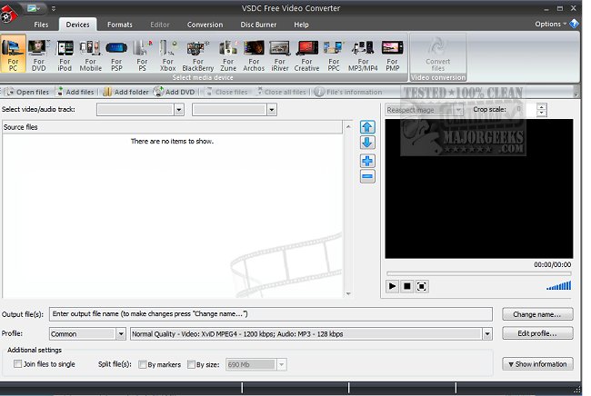The image size is (591, 396).
Task: Move selected file up with blue arrow
Action: click(x=367, y=127)
